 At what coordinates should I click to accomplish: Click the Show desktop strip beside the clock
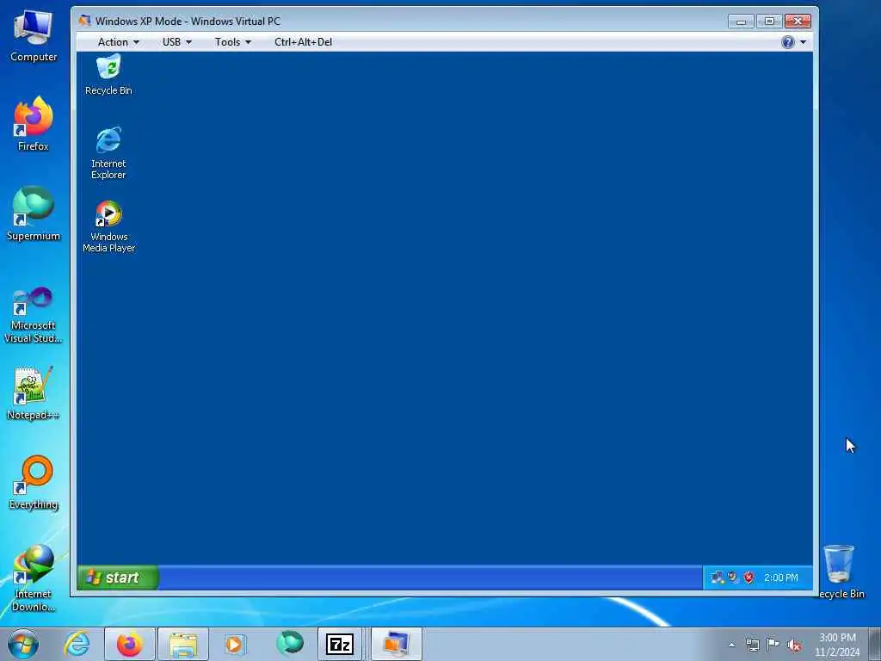[874, 644]
